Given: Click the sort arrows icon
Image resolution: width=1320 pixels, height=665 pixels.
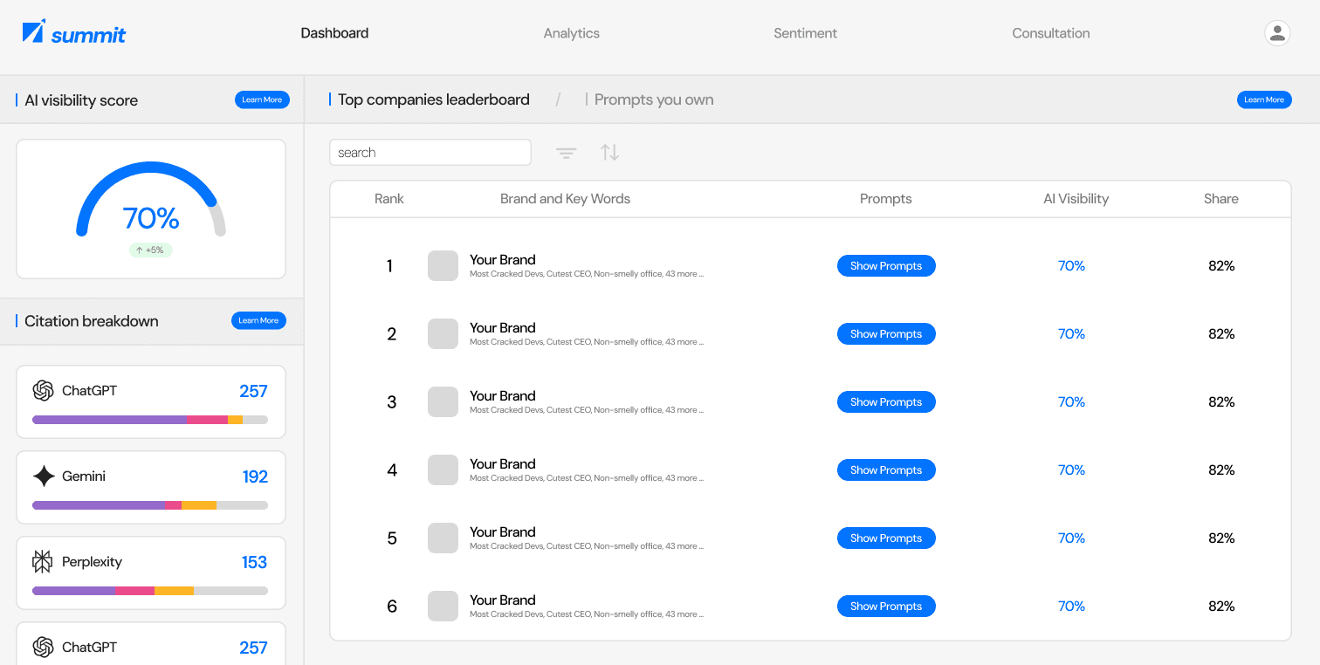Looking at the screenshot, I should click(609, 152).
